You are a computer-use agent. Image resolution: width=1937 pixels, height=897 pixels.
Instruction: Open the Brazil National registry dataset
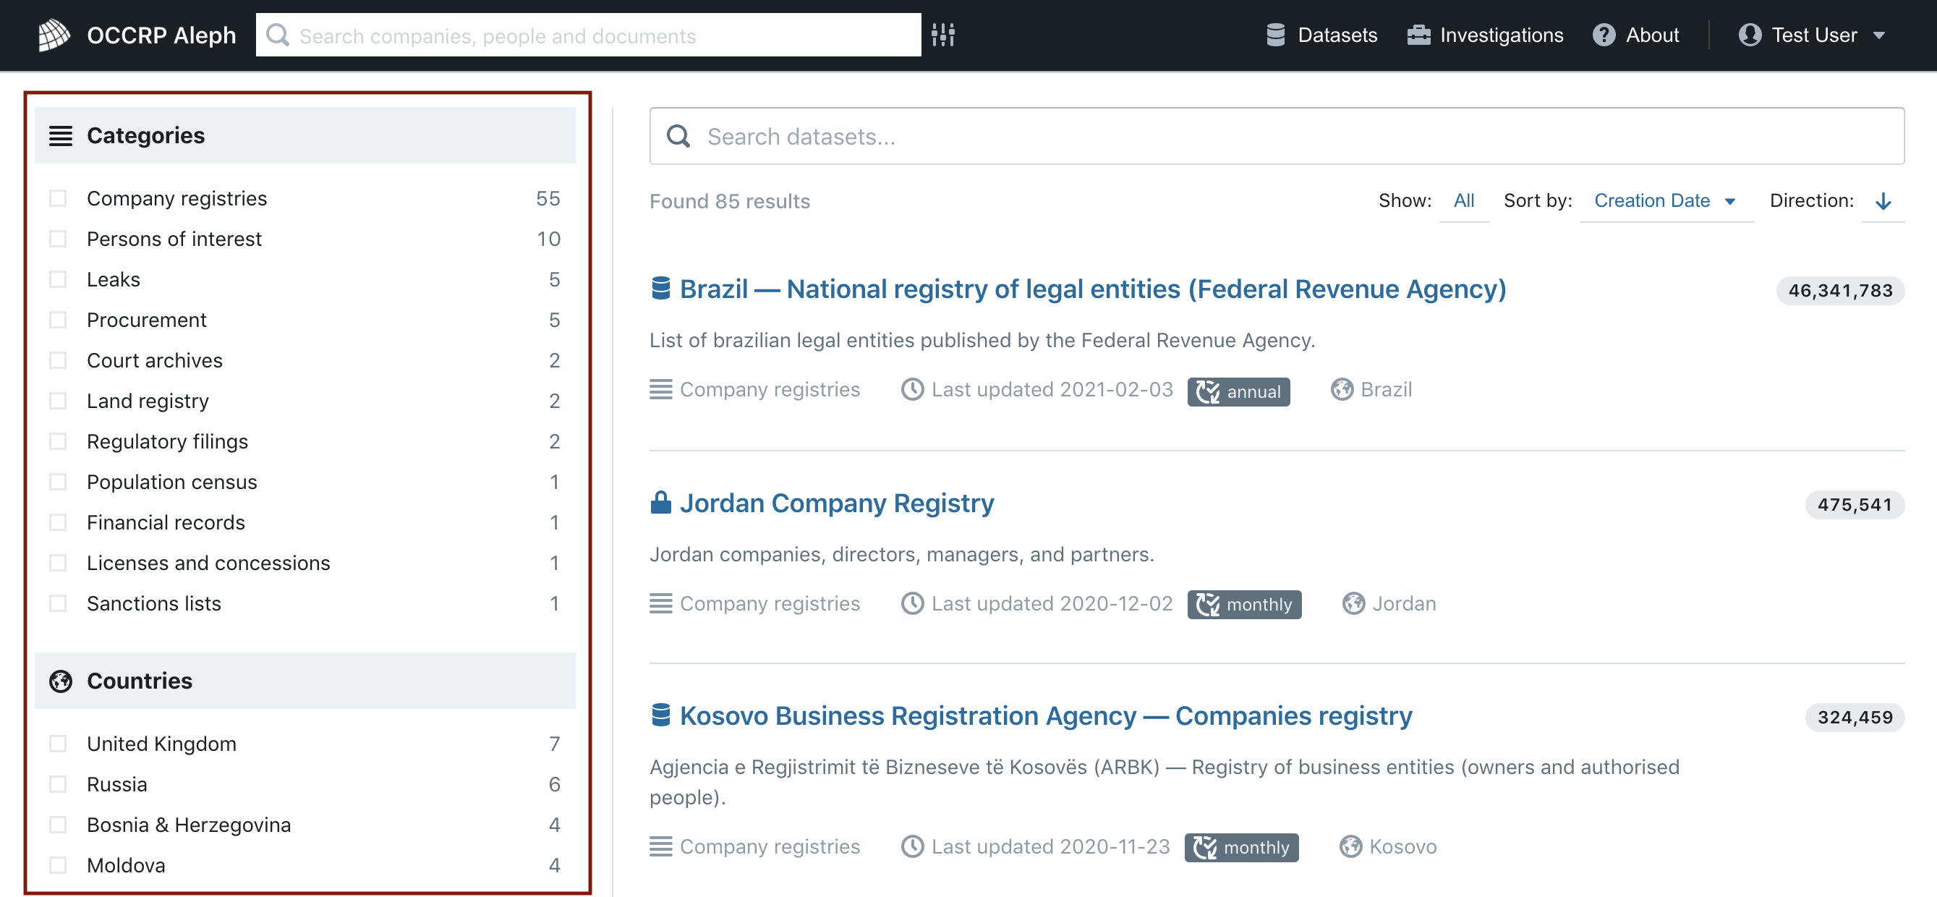1093,289
